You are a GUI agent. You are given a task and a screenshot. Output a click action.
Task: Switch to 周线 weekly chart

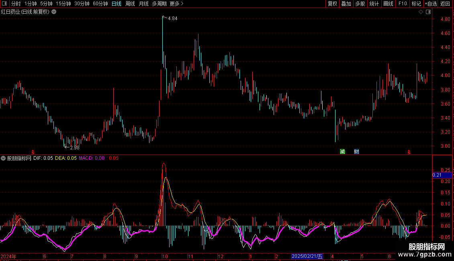pos(130,4)
